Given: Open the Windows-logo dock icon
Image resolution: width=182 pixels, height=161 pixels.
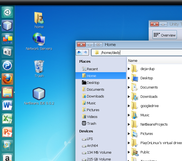Looking at the screenshot, I should point(7,145).
